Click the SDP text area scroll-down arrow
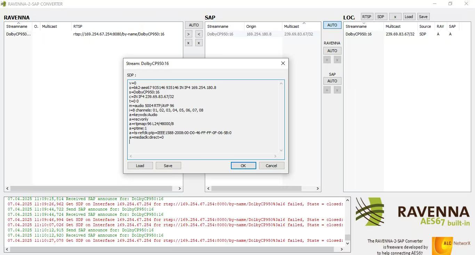This screenshot has width=475, height=255. pyautogui.click(x=281, y=150)
